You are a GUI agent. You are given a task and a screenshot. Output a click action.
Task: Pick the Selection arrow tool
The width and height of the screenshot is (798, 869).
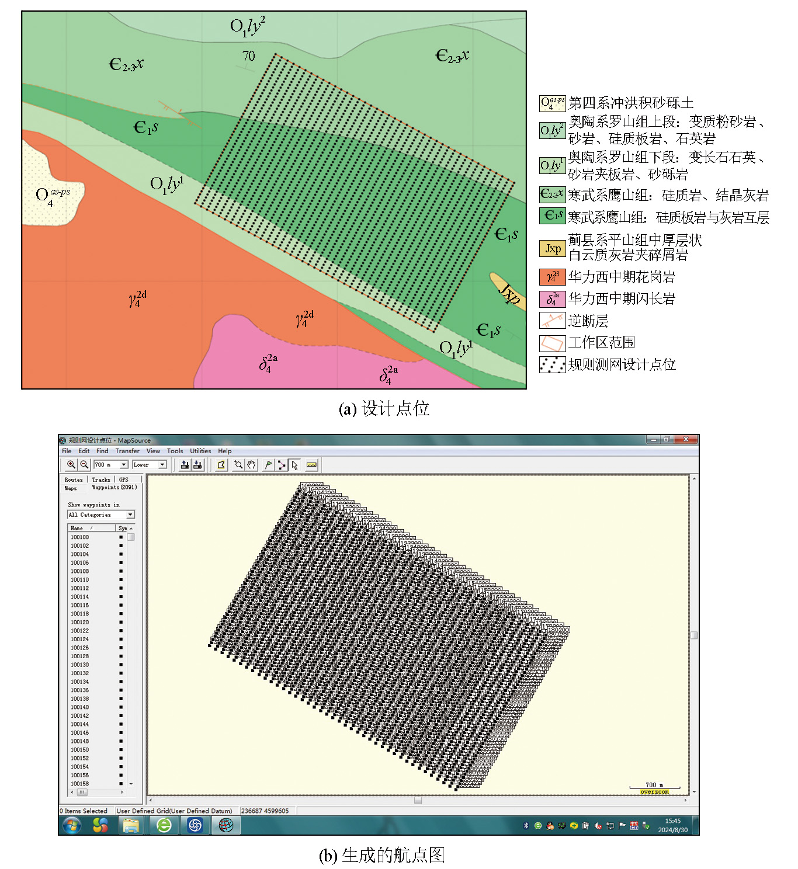click(295, 465)
